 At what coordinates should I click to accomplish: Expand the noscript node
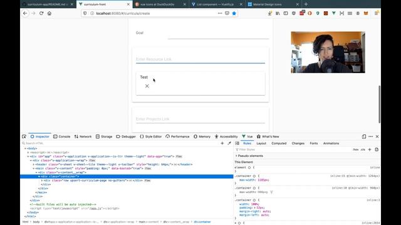tap(28, 152)
